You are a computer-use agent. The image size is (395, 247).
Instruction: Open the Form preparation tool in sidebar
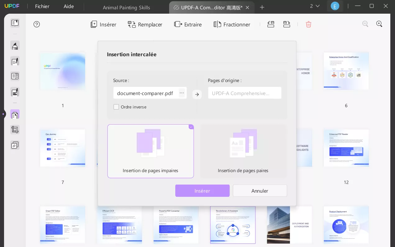click(x=15, y=76)
